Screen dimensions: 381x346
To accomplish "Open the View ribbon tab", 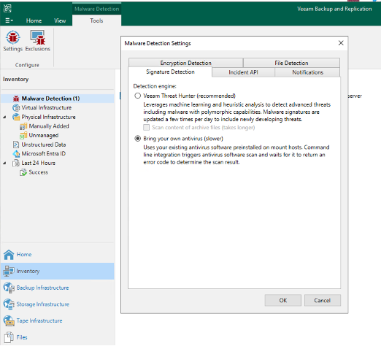I will pyautogui.click(x=60, y=20).
